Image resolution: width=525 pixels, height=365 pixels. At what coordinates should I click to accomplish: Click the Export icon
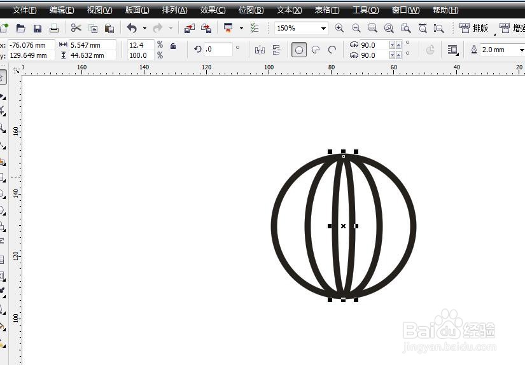206,29
